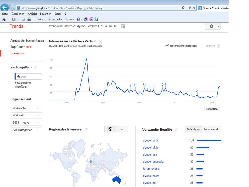The height and width of the screenshot is (187, 249).
Task: Click help icon next to Suchbegriffe
Action: click(36, 68)
